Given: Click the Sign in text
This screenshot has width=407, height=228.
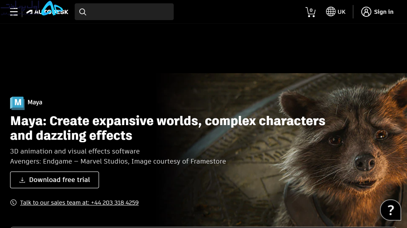Looking at the screenshot, I should tap(384, 12).
